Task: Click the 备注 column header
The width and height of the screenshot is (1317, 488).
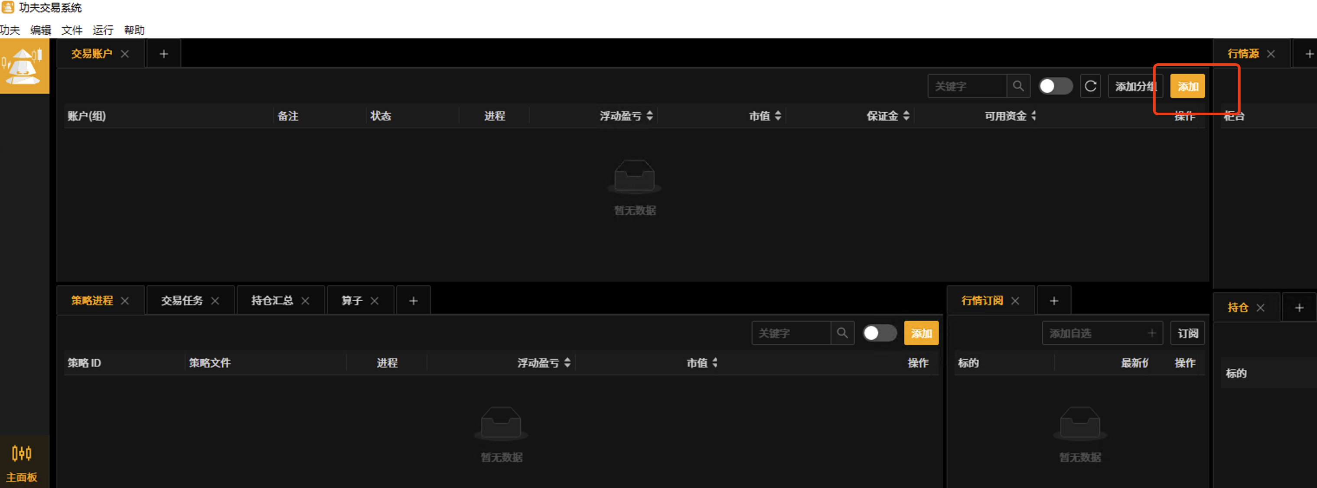Action: coord(288,116)
